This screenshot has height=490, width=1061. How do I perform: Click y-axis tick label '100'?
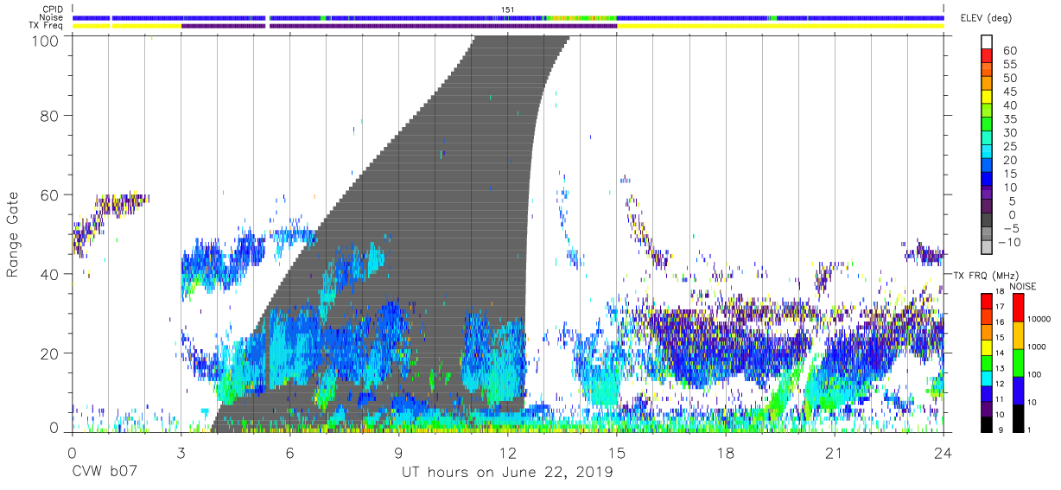[x=45, y=41]
